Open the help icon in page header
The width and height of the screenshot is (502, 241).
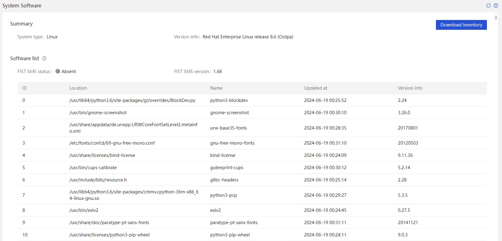pos(496,6)
